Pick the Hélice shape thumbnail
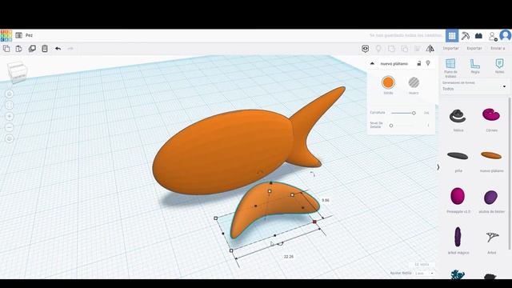512x288 pixels. (x=458, y=116)
